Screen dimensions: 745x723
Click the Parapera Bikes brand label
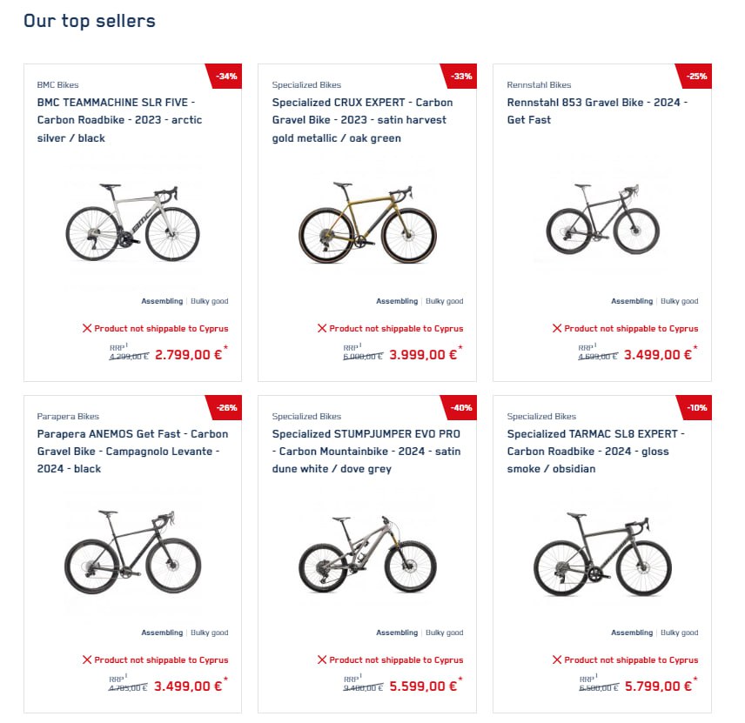point(68,417)
